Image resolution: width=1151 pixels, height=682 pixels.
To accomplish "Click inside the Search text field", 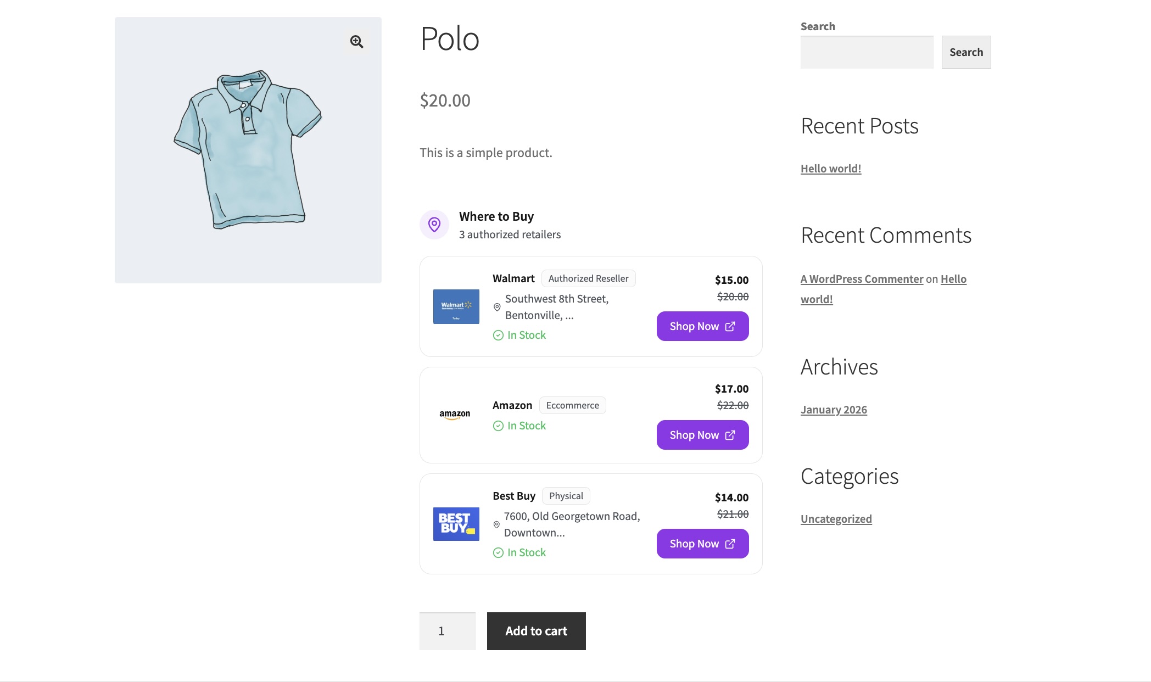I will click(x=867, y=52).
